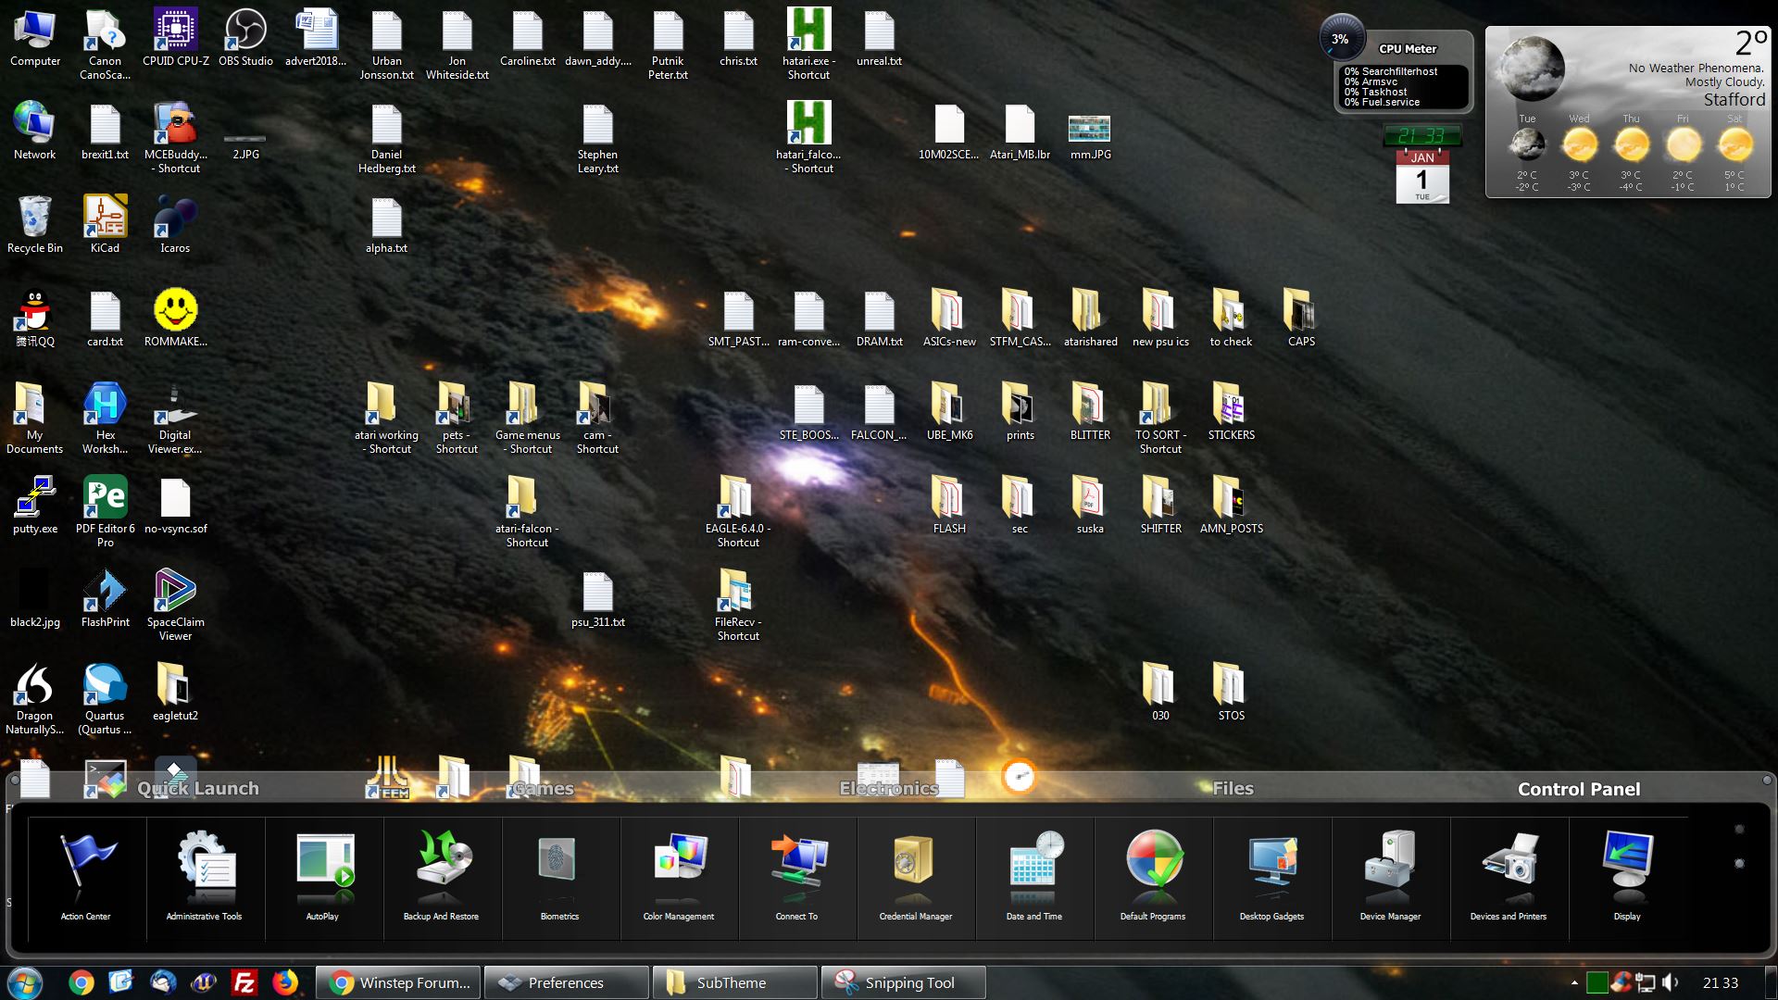Switch to the Quick Launch dock tab
The image size is (1778, 1000).
[197, 789]
